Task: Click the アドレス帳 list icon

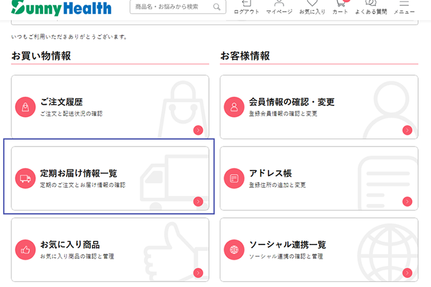Action: pos(234,178)
